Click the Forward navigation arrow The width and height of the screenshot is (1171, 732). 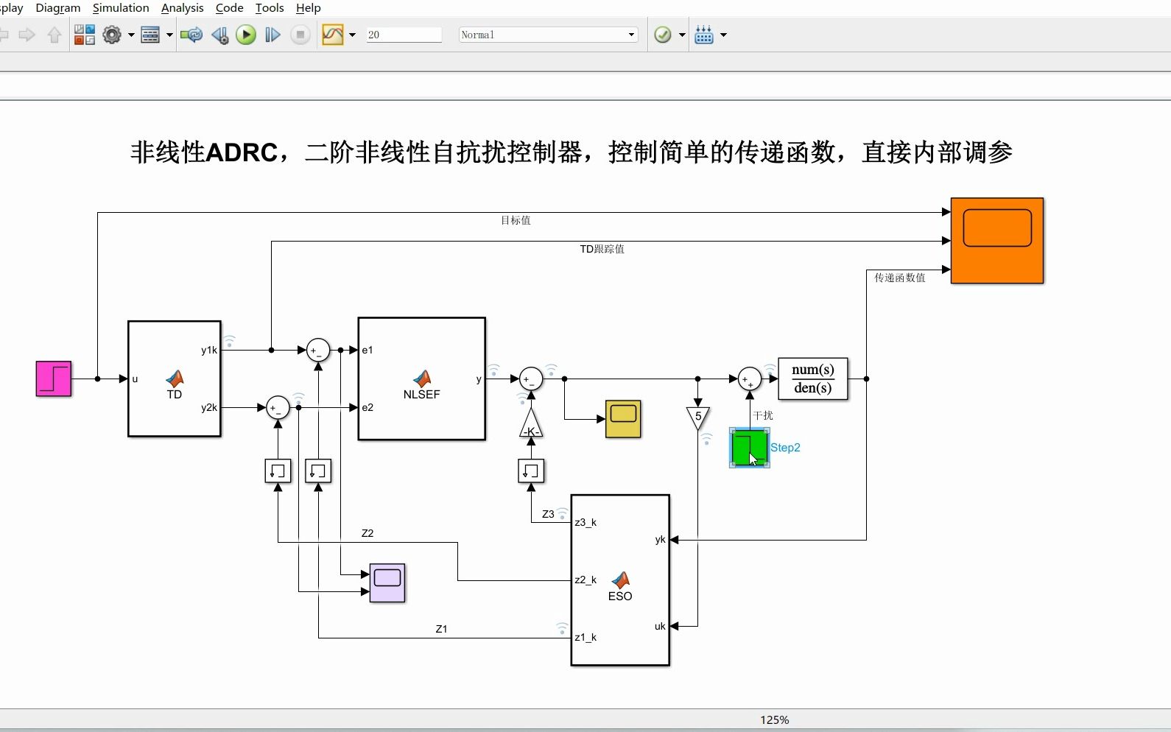[27, 35]
